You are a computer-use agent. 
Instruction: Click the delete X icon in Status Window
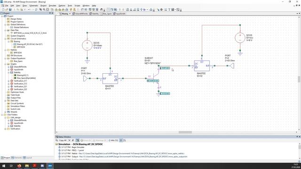click(70, 140)
